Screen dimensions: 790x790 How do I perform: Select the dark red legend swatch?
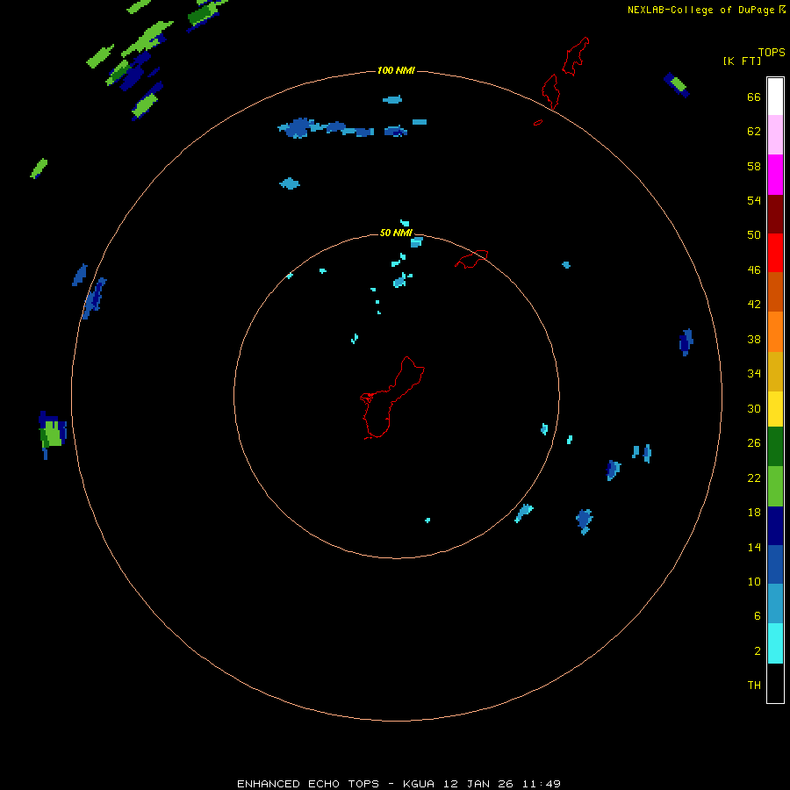[775, 214]
